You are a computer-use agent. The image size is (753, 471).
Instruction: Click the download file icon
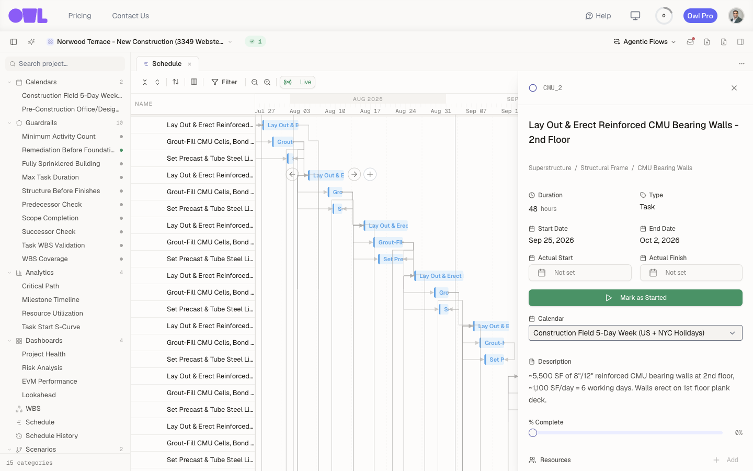pos(724,42)
